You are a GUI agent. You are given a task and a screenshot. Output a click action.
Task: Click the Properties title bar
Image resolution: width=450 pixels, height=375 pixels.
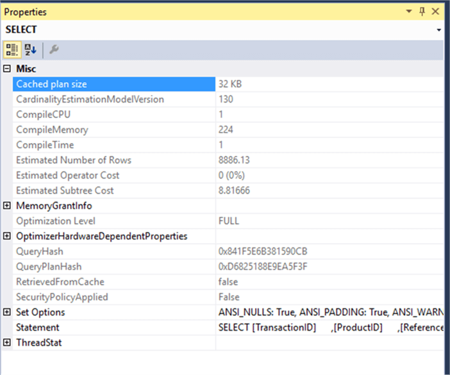pyautogui.click(x=192, y=12)
